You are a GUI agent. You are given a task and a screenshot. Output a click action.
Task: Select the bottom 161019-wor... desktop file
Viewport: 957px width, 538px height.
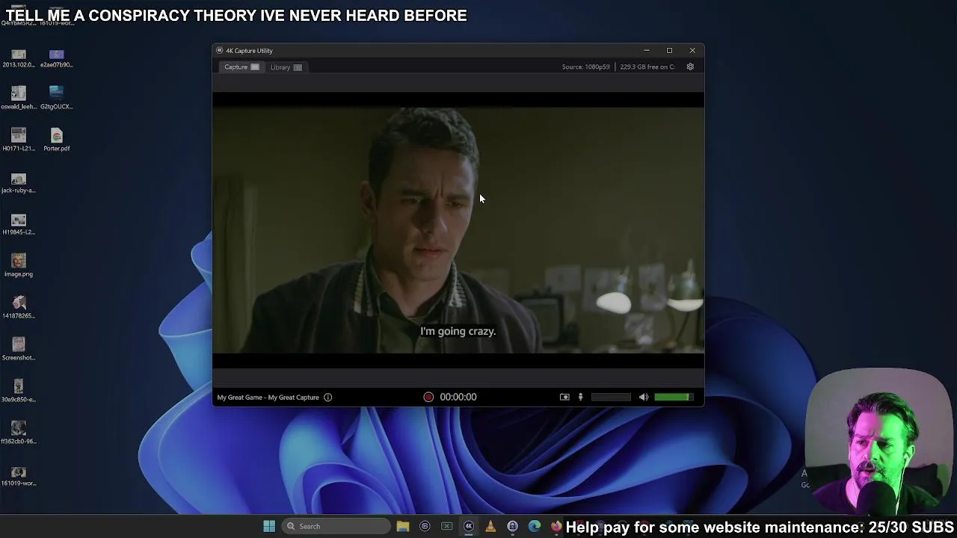pyautogui.click(x=19, y=474)
